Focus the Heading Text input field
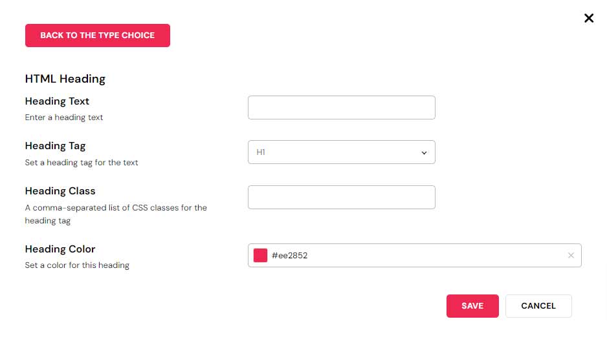 [x=341, y=108]
